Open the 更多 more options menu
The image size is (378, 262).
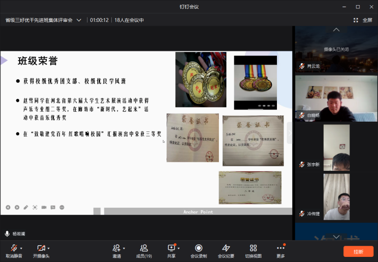281,251
